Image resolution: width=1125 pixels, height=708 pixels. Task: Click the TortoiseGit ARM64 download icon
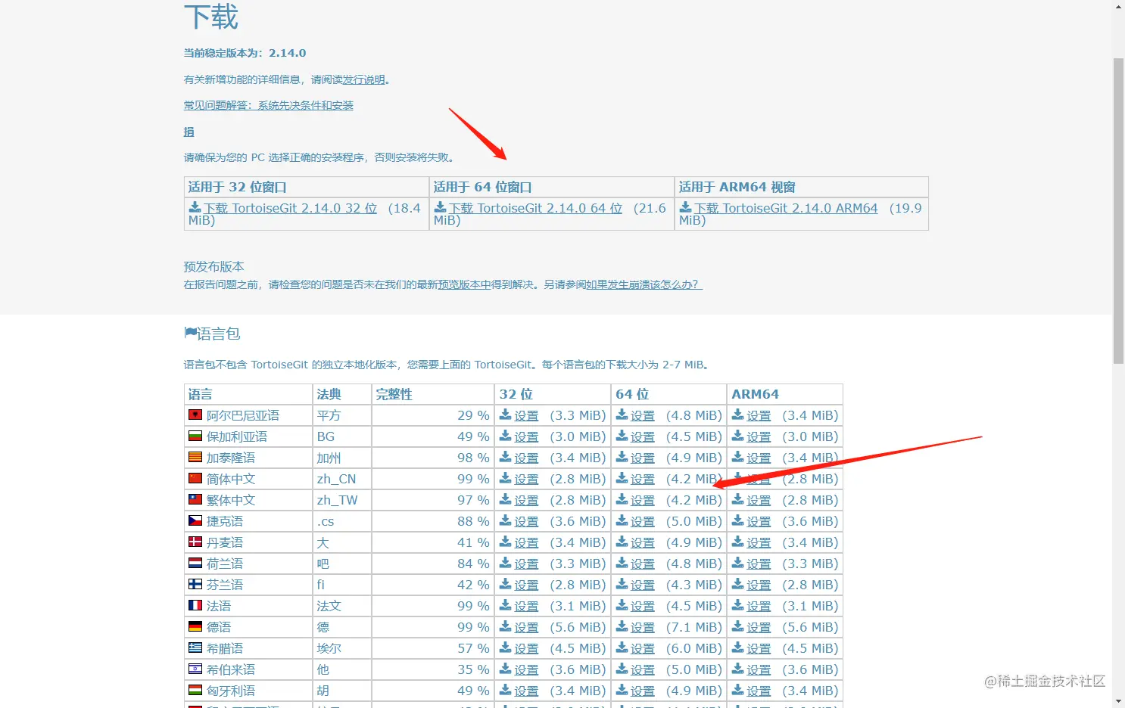click(x=685, y=206)
